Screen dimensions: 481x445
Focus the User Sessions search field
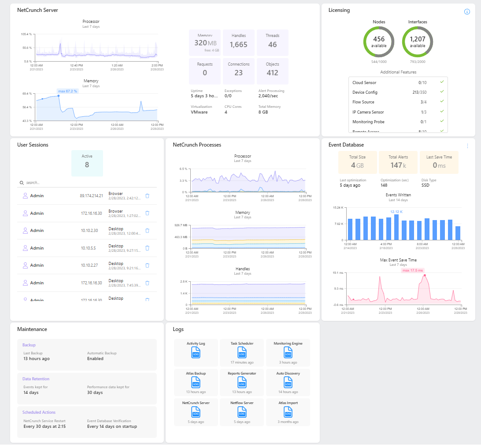click(x=87, y=183)
